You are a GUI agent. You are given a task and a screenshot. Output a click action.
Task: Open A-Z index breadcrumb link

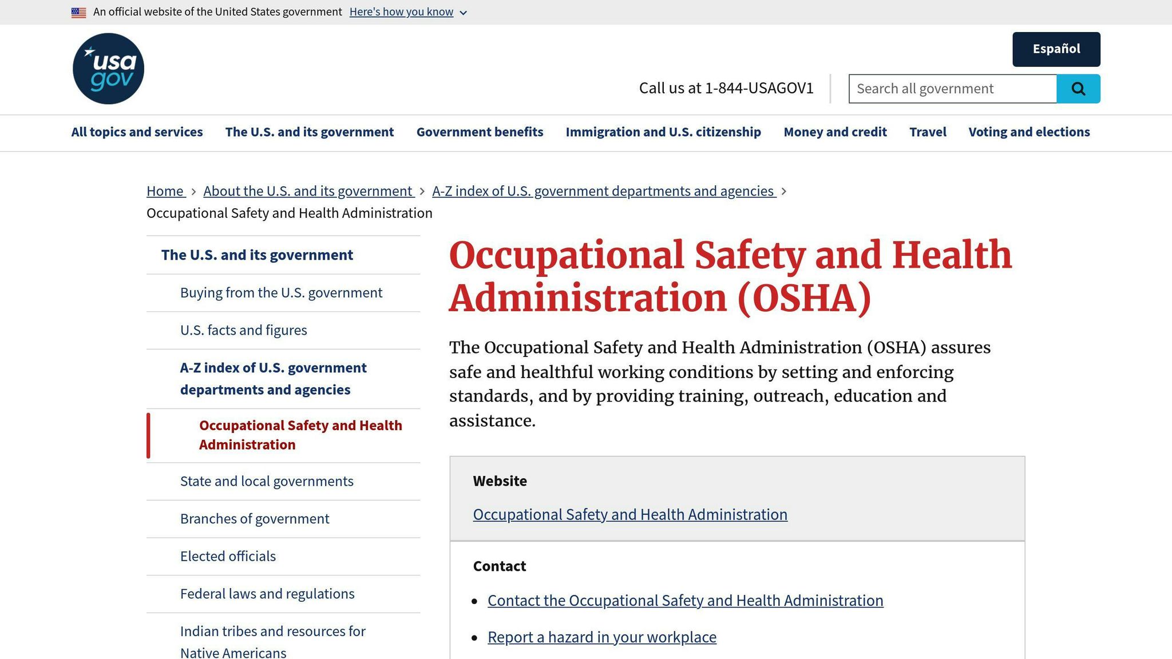[604, 191]
